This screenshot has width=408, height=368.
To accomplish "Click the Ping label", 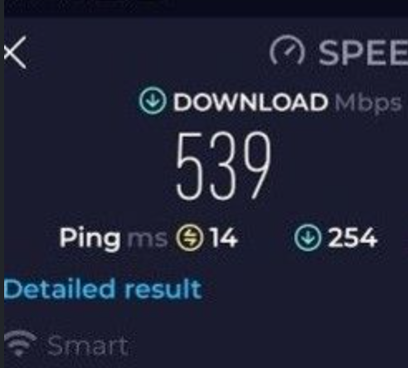I will [x=90, y=239].
